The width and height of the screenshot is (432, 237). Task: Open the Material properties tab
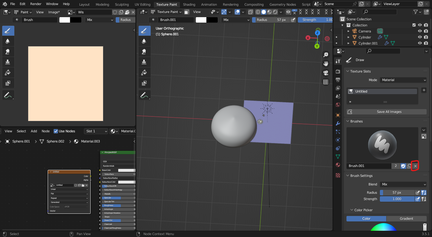338,165
